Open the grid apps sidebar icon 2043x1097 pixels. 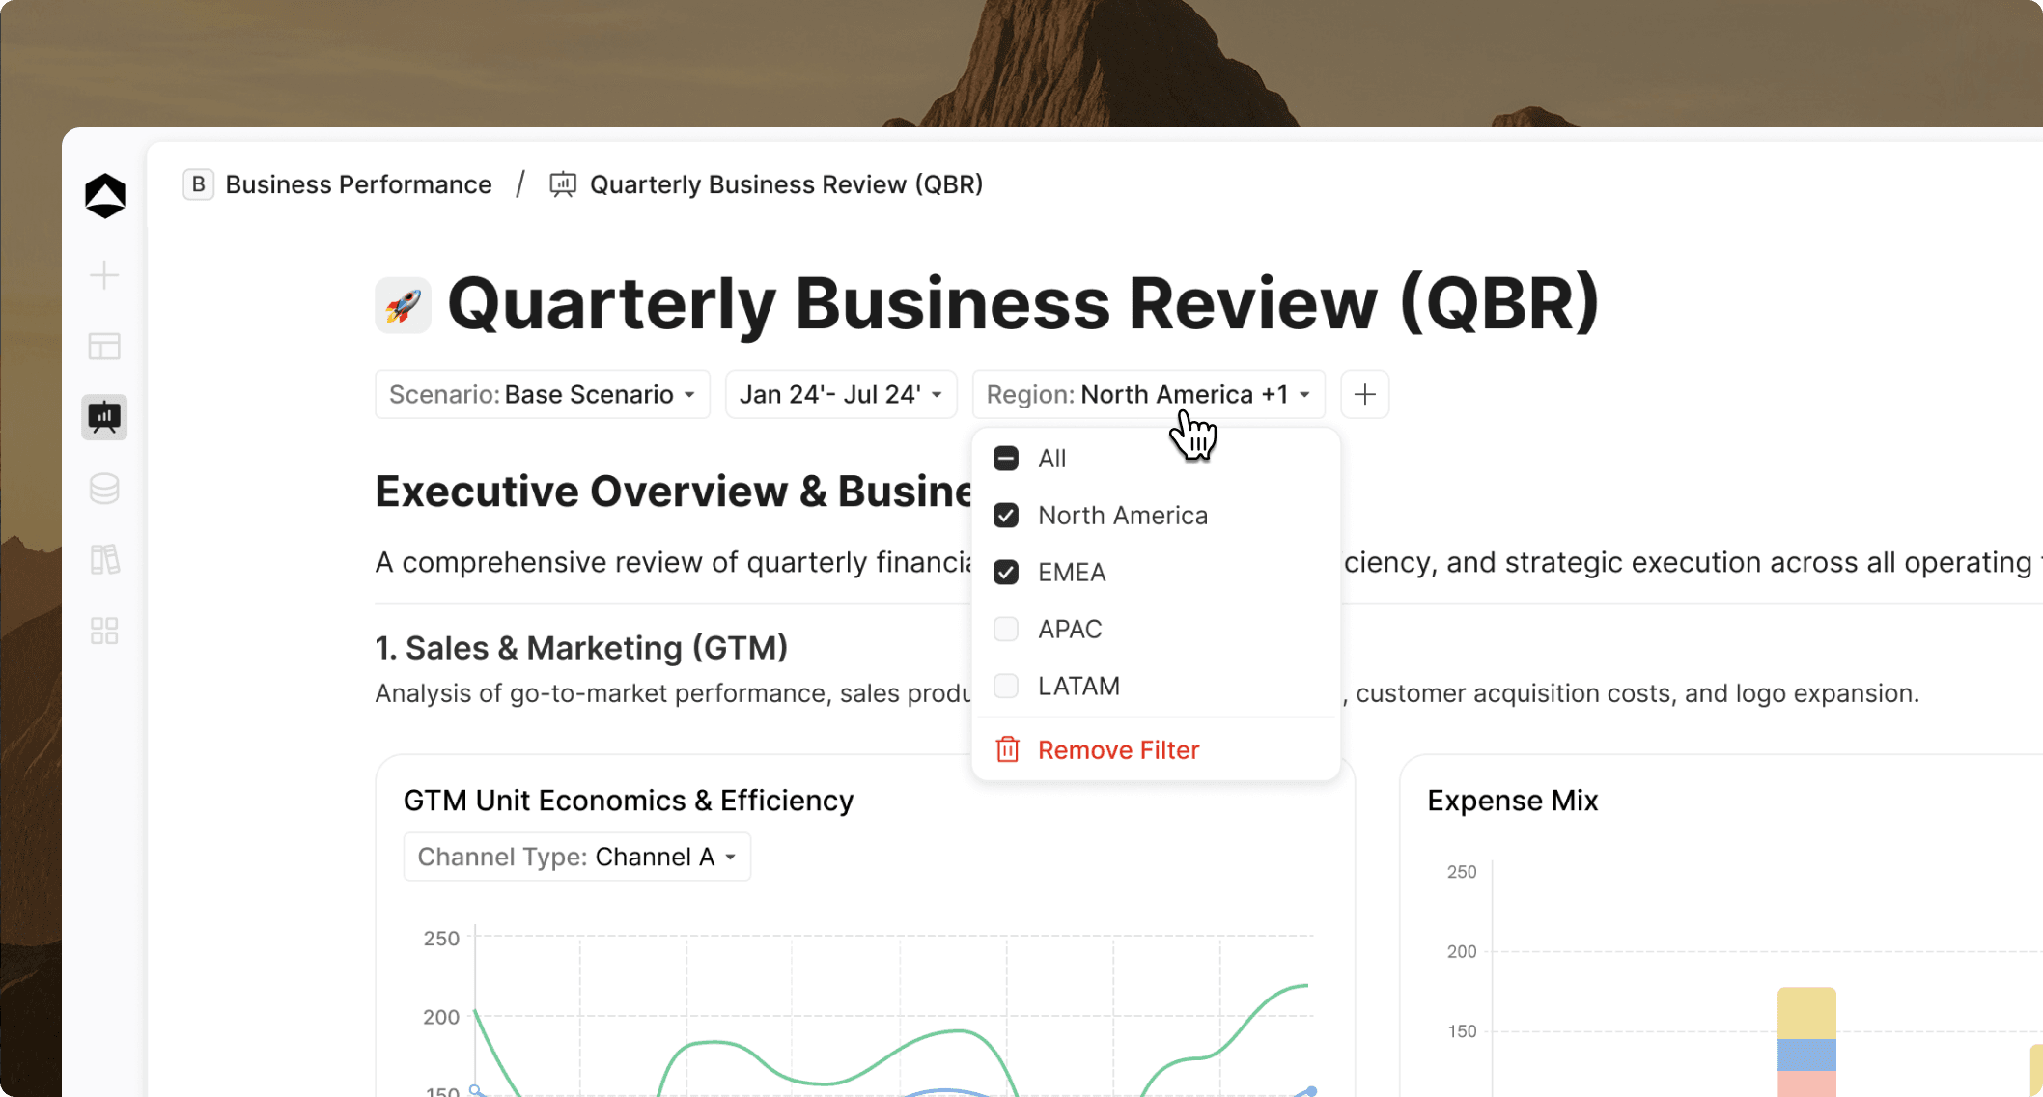tap(104, 631)
